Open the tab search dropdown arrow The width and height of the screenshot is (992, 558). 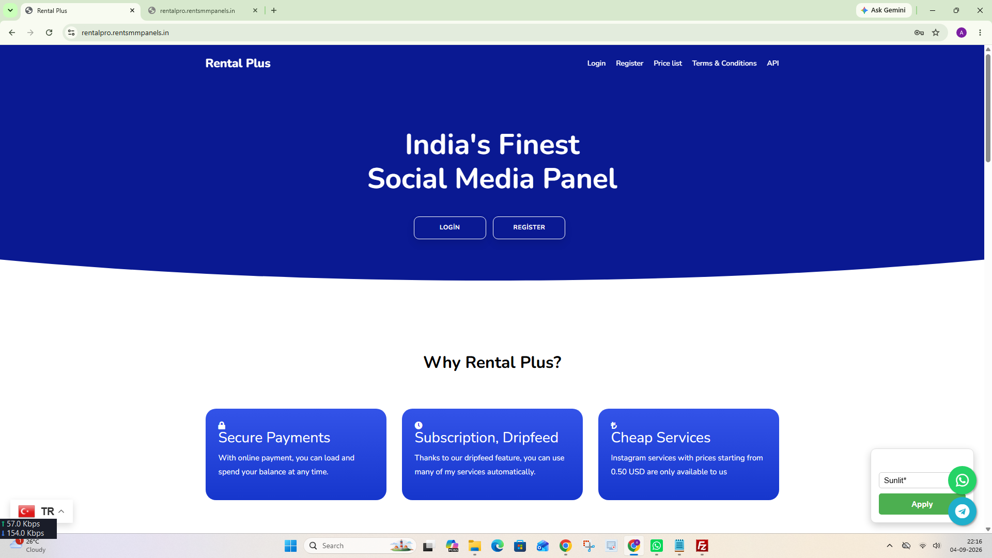(10, 10)
